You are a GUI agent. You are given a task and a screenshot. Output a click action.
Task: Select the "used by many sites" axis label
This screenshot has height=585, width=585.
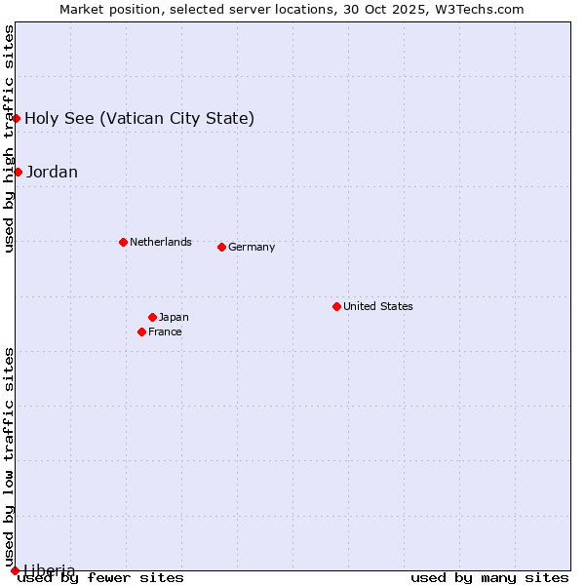(x=489, y=577)
